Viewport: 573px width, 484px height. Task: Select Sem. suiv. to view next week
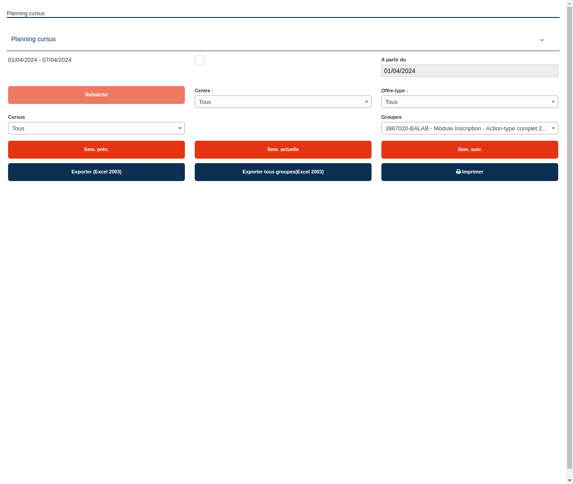pyautogui.click(x=470, y=149)
